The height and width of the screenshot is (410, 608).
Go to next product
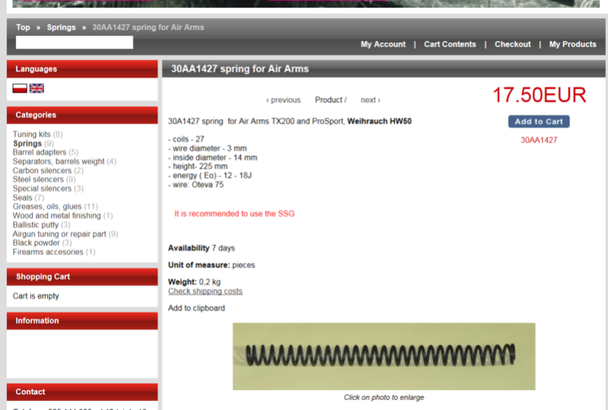coord(371,100)
